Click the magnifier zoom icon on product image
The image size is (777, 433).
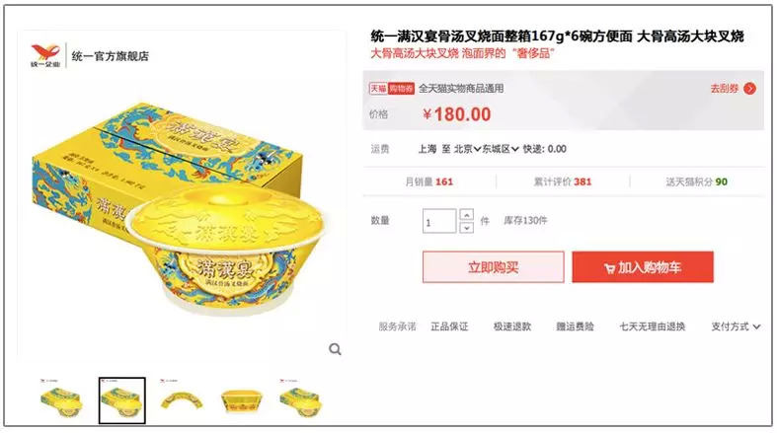point(335,349)
